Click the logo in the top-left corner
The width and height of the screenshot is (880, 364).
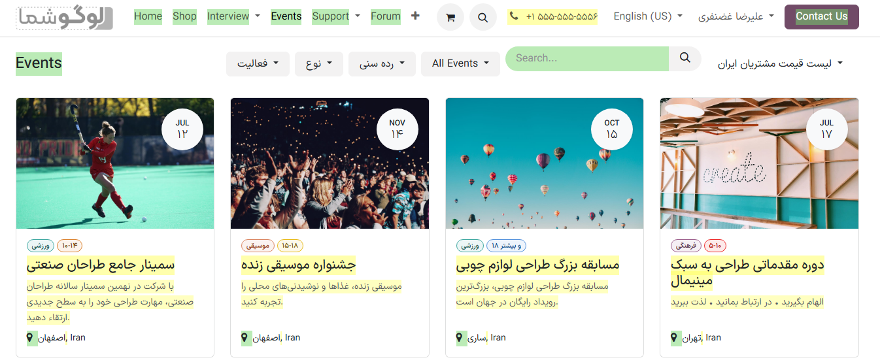tap(65, 18)
